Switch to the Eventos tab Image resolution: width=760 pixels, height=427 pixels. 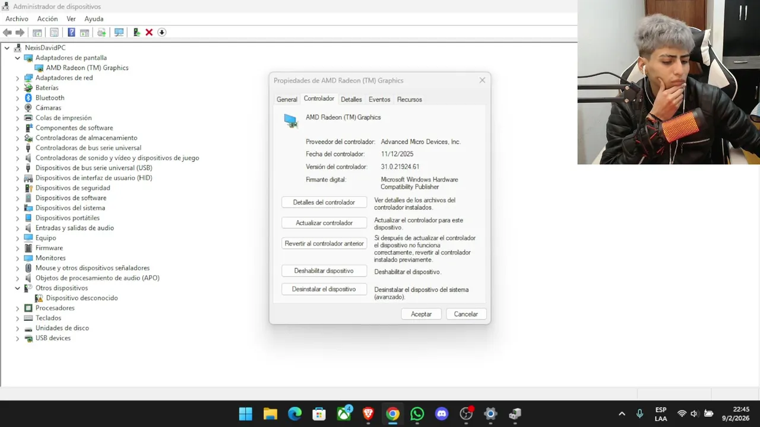click(379, 100)
